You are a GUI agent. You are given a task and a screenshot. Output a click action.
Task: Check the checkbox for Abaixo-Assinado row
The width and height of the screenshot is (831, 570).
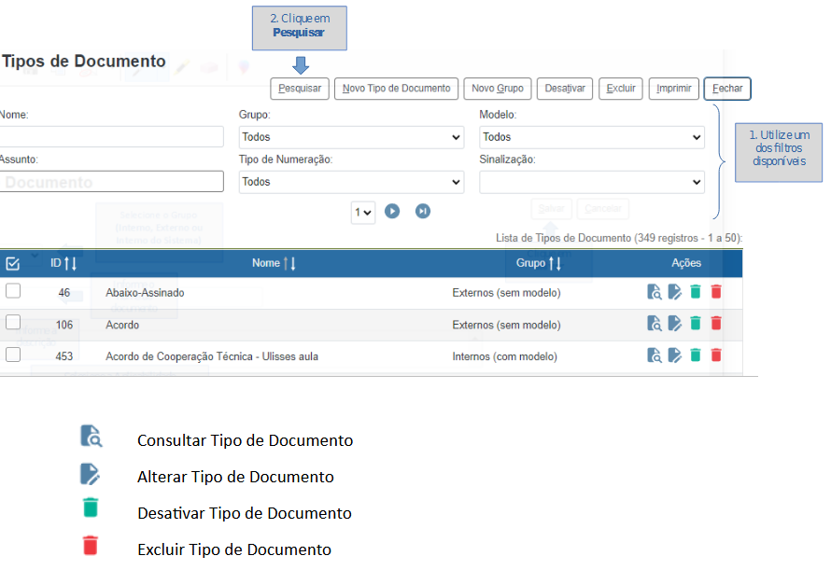click(x=13, y=291)
